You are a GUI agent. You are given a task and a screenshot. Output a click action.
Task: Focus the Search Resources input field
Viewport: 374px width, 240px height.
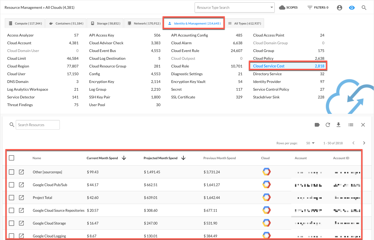tap(38, 125)
